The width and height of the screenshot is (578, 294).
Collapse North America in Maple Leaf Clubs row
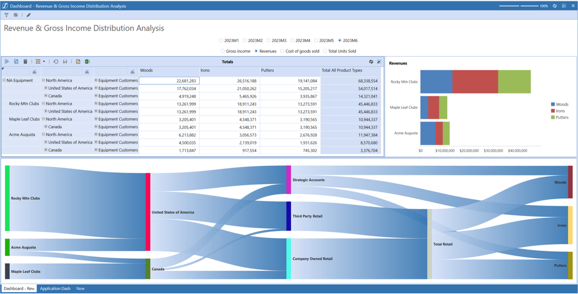[x=43, y=119]
